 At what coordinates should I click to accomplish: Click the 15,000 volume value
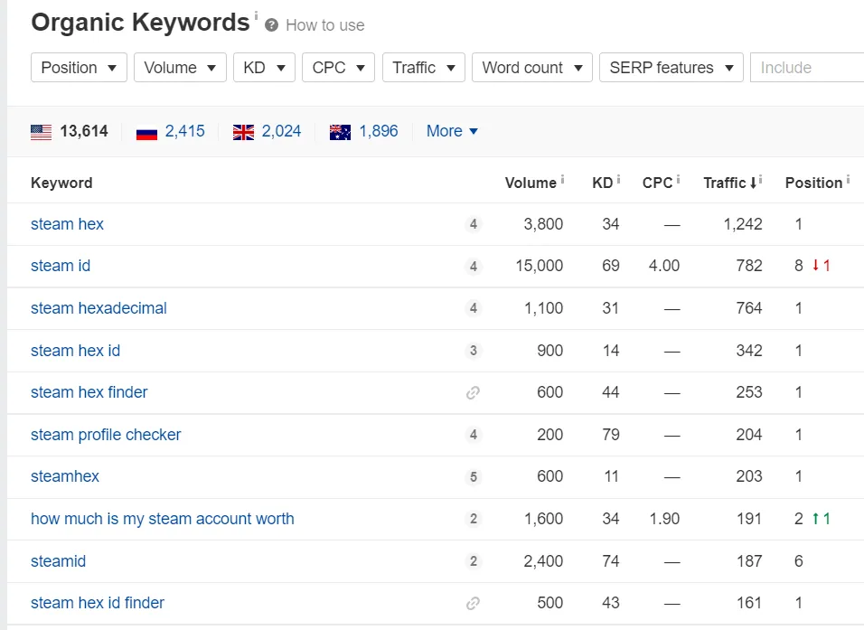pyautogui.click(x=539, y=267)
